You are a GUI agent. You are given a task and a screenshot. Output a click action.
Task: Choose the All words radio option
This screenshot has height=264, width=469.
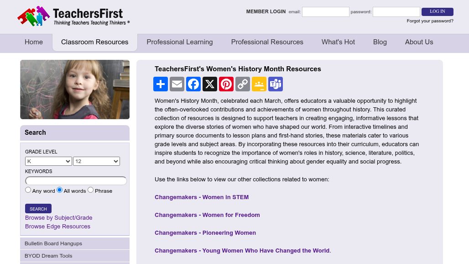pos(59,190)
